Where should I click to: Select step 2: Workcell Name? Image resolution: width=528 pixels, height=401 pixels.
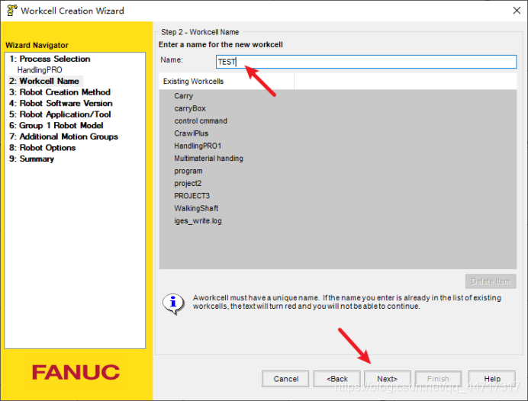tap(44, 81)
